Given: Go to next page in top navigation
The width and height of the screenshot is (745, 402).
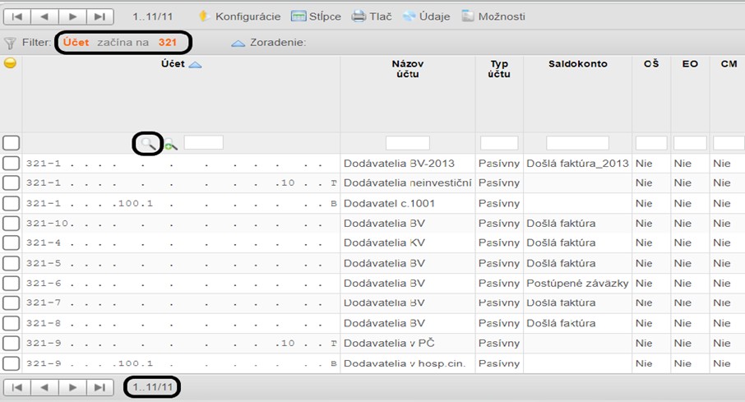Looking at the screenshot, I should pos(72,16).
